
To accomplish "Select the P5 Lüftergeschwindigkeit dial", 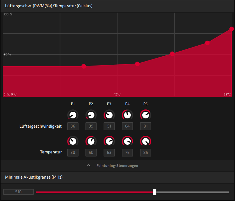I will (x=145, y=114).
